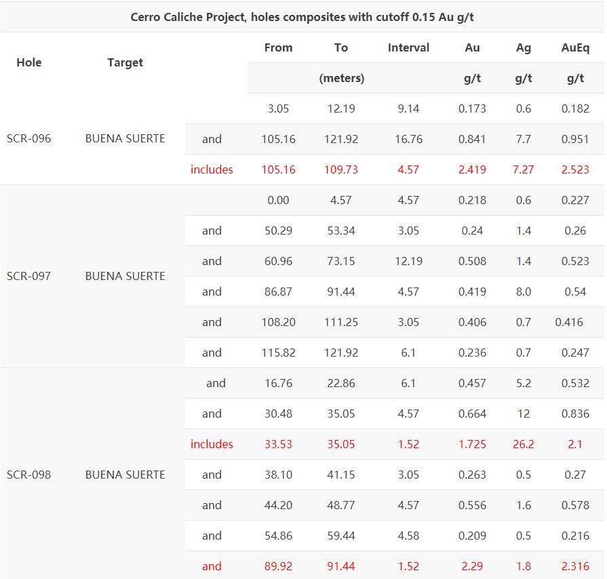Viewport: 607px width, 579px height.
Task: Click the AuEq column header
Action: (575, 47)
